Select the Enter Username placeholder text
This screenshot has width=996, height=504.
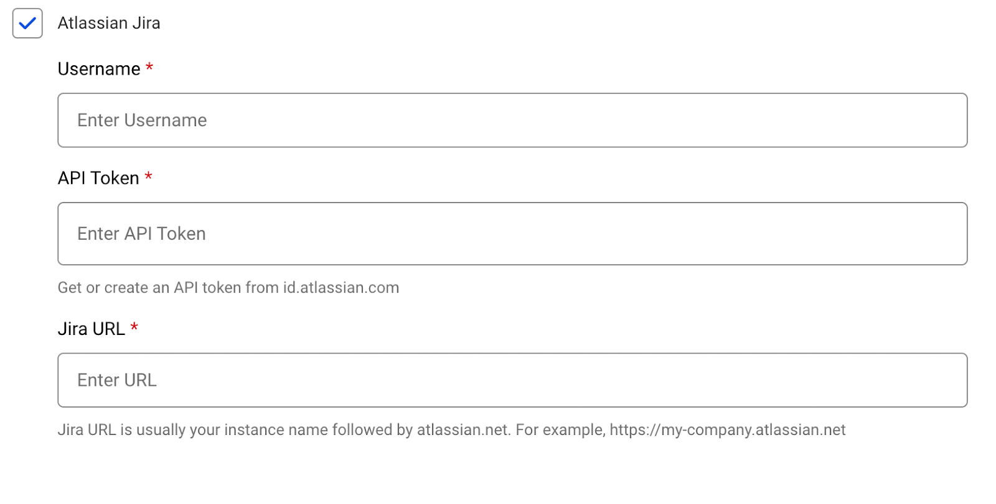tap(141, 120)
